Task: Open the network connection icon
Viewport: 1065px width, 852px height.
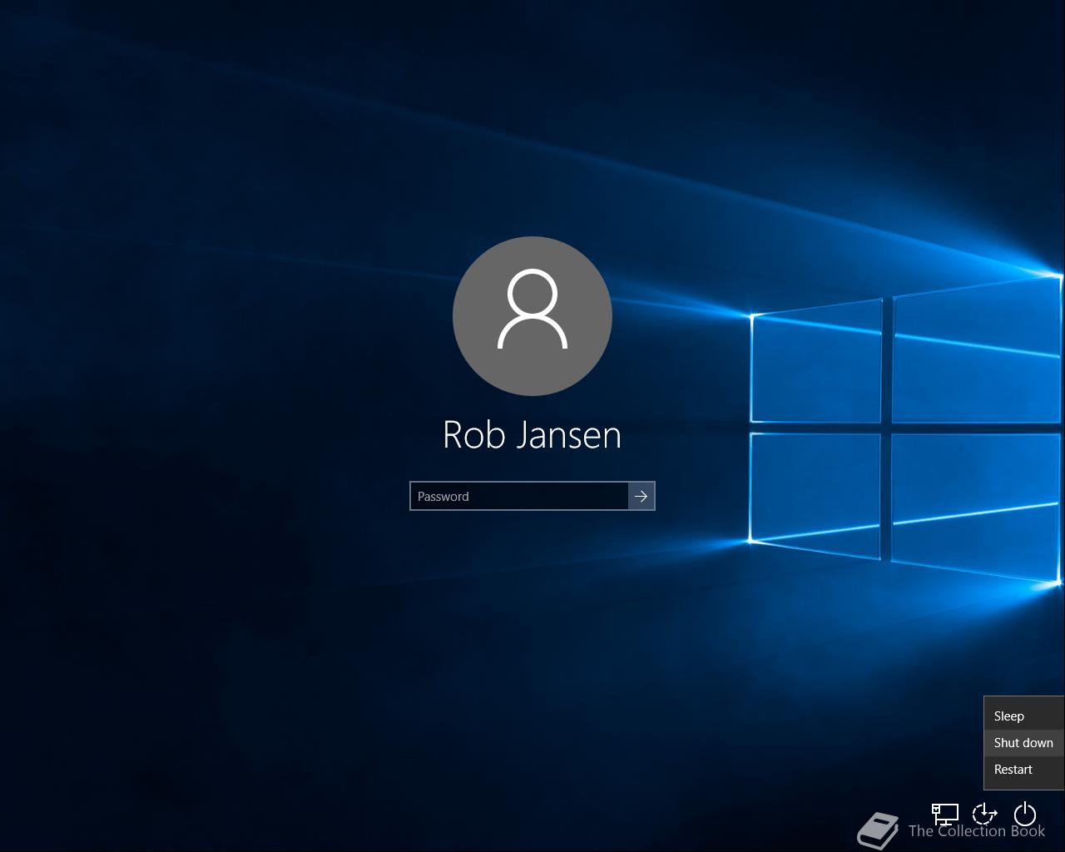Action: 945,813
